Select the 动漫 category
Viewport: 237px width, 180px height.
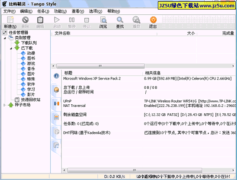click(x=31, y=53)
